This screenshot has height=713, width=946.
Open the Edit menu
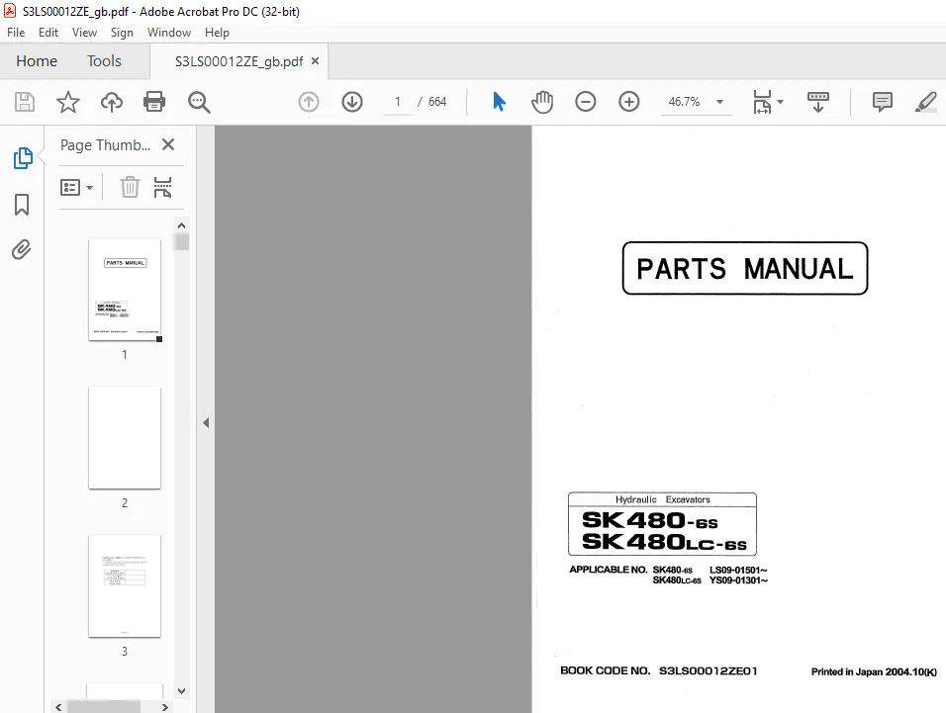point(48,33)
